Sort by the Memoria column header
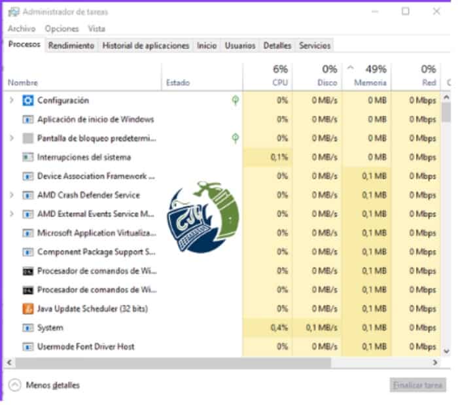 point(367,76)
